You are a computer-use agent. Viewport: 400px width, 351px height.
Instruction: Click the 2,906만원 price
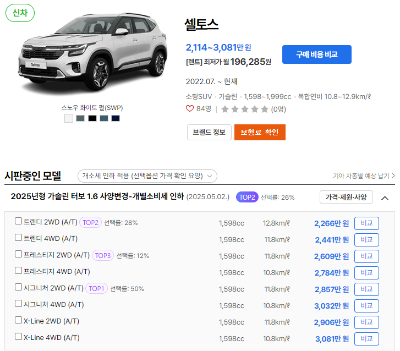tap(331, 322)
